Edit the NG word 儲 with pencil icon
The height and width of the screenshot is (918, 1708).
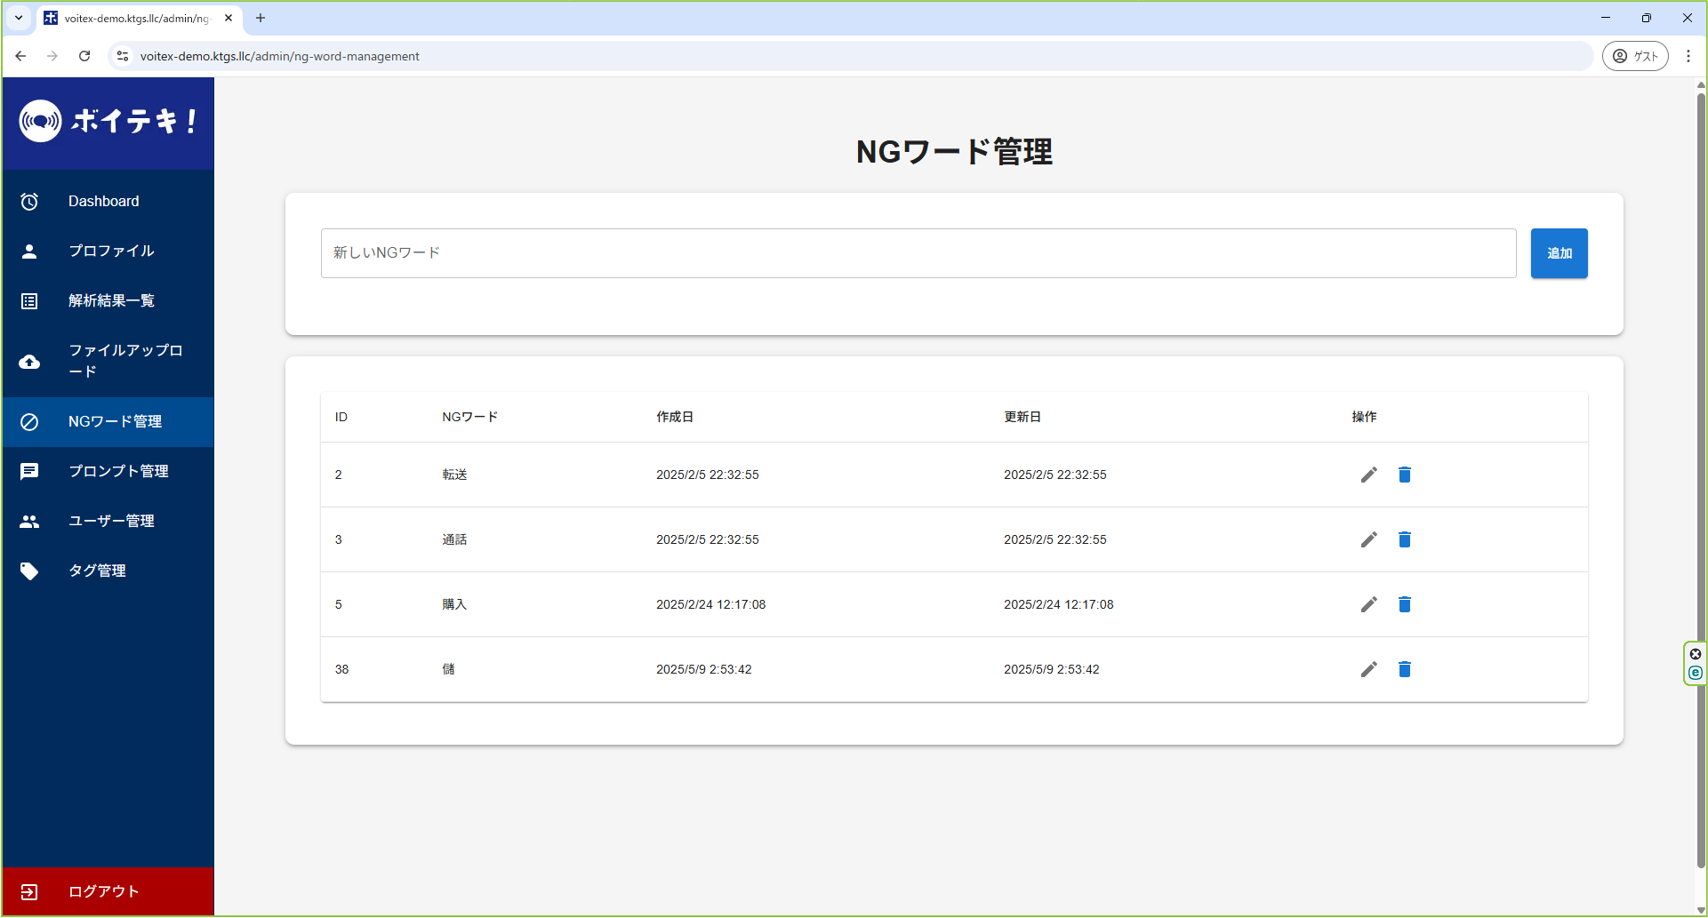(x=1369, y=669)
